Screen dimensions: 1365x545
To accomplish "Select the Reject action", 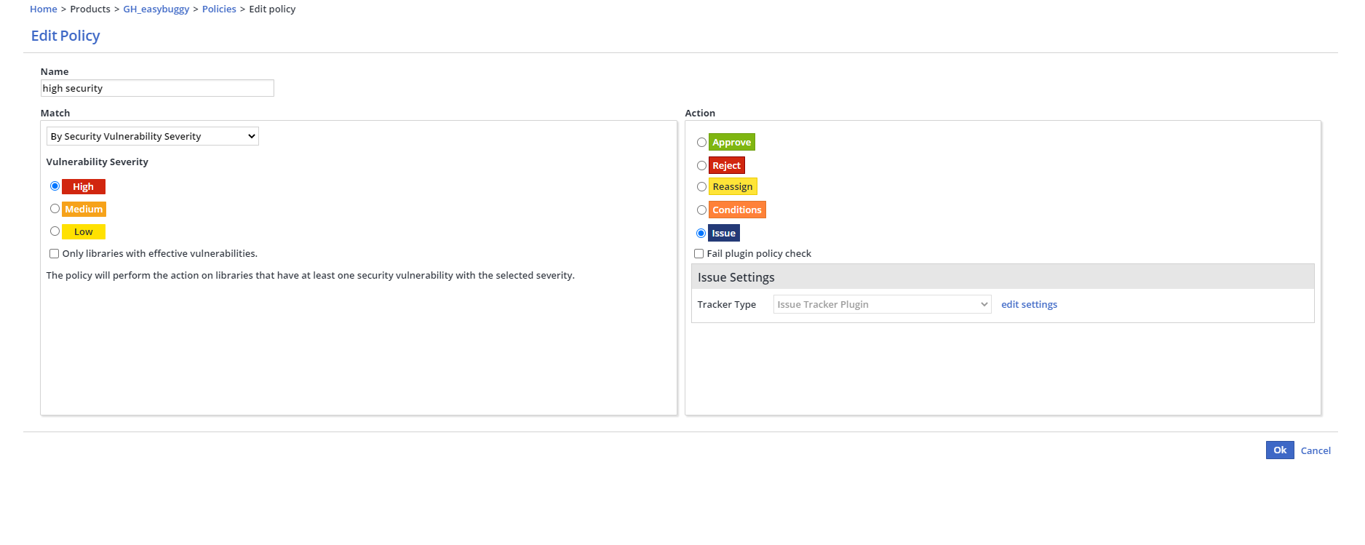I will [x=701, y=166].
